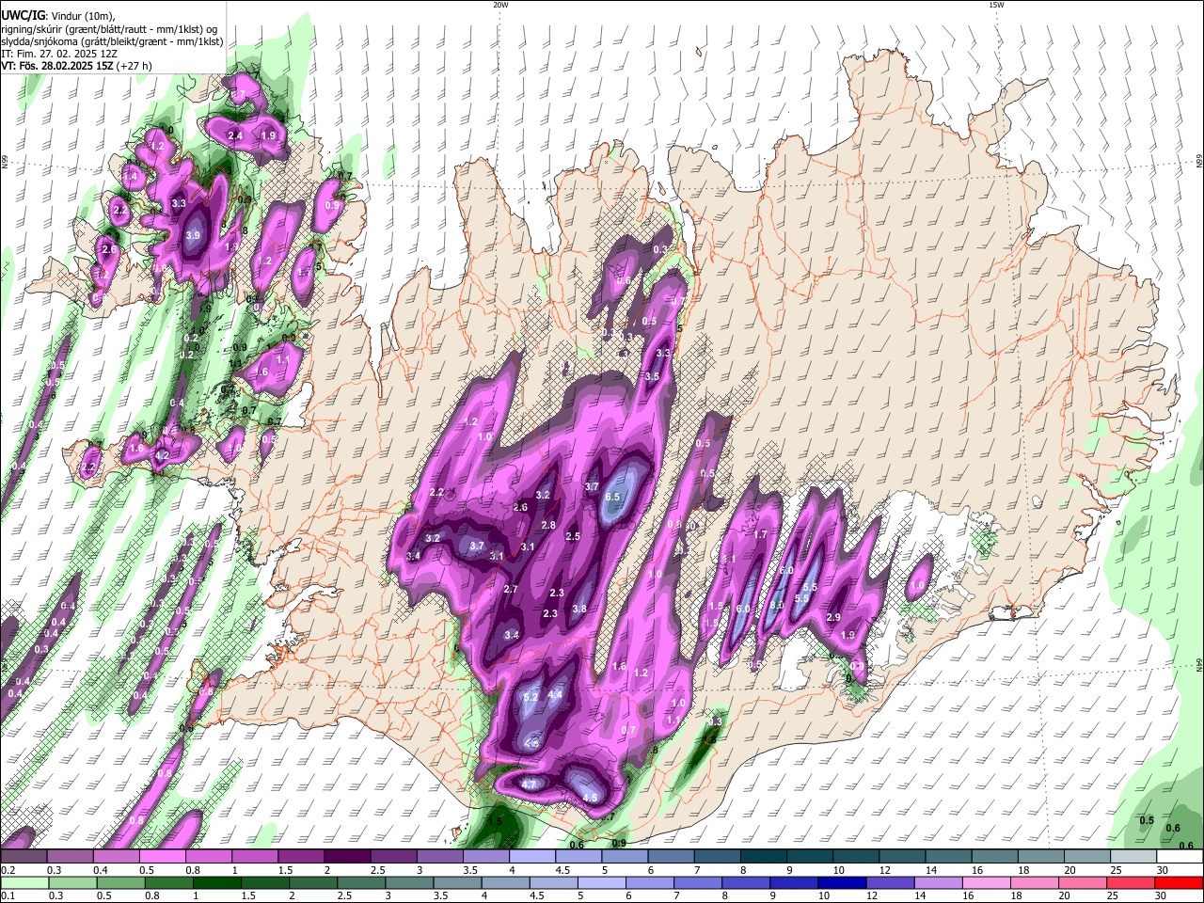
Task: Click the '20W' longitude label
Action: (501, 5)
